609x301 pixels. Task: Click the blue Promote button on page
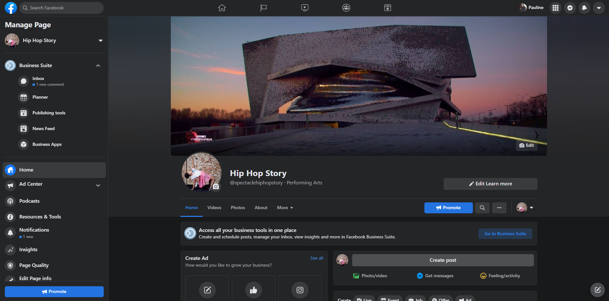click(448, 208)
